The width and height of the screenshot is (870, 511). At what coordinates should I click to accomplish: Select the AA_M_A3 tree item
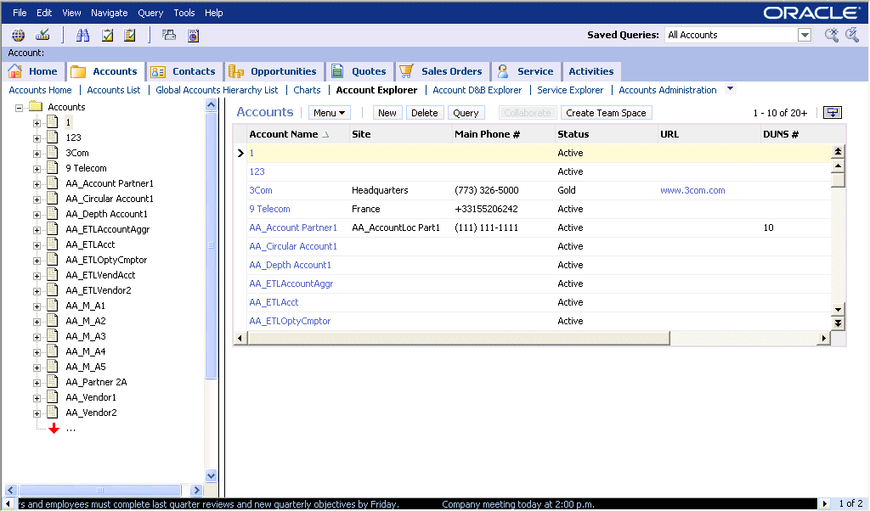[x=86, y=336]
